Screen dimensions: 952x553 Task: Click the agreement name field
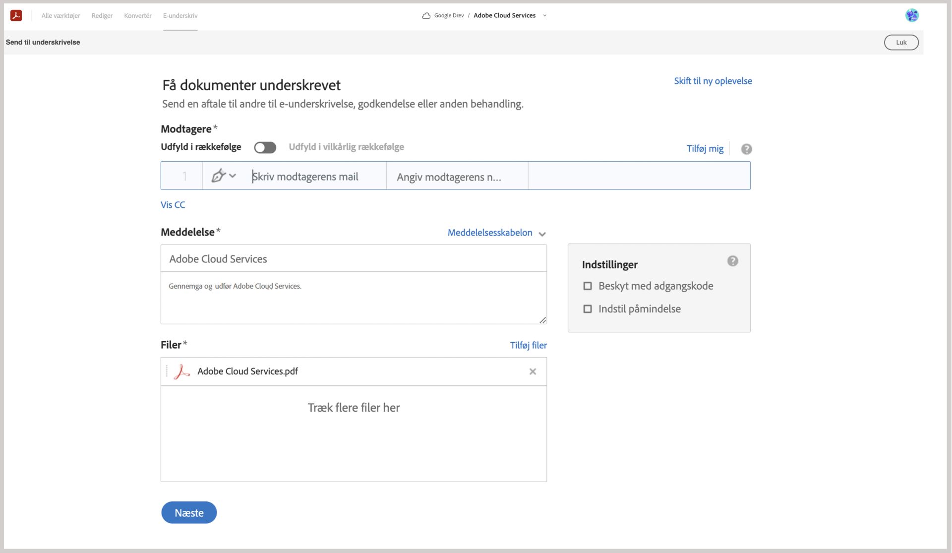tap(354, 258)
